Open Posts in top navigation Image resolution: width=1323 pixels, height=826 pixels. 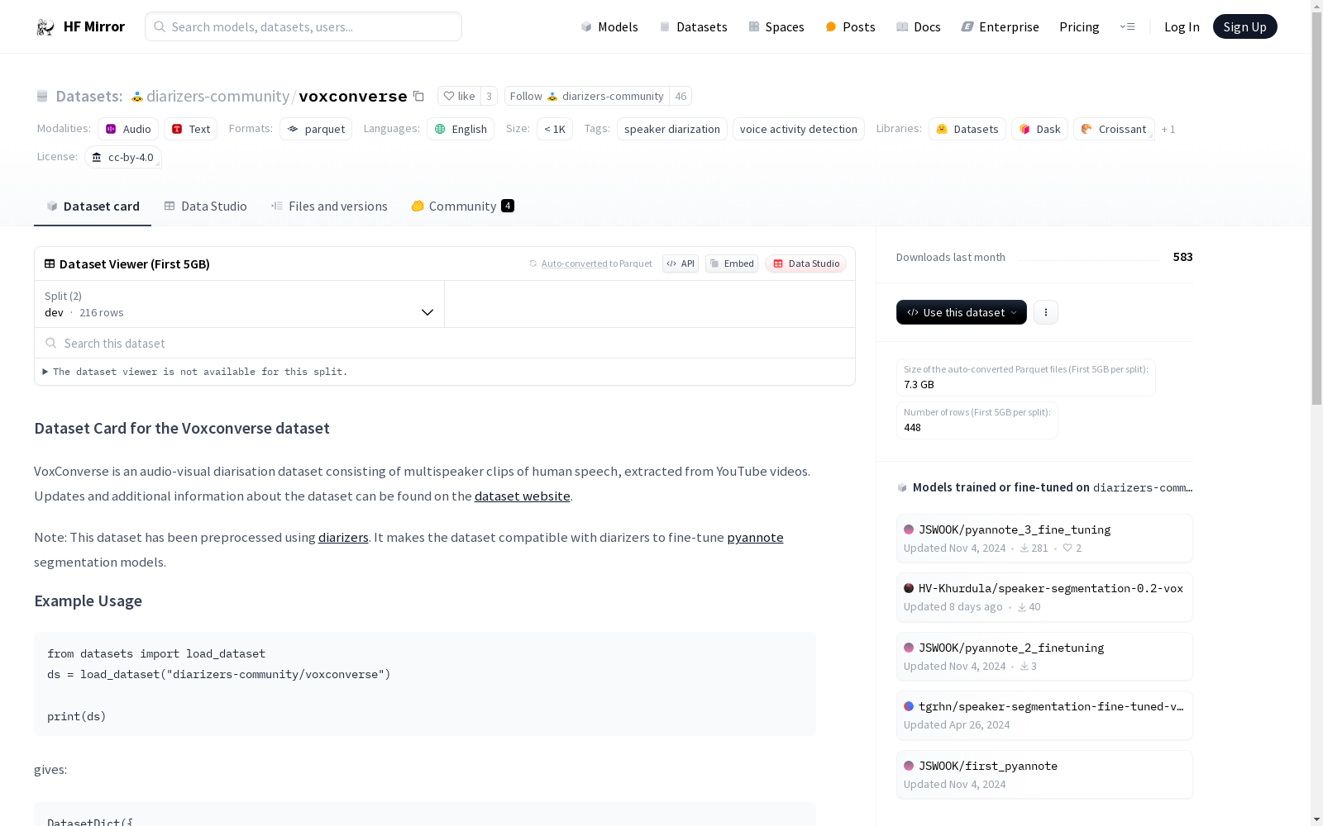click(850, 26)
